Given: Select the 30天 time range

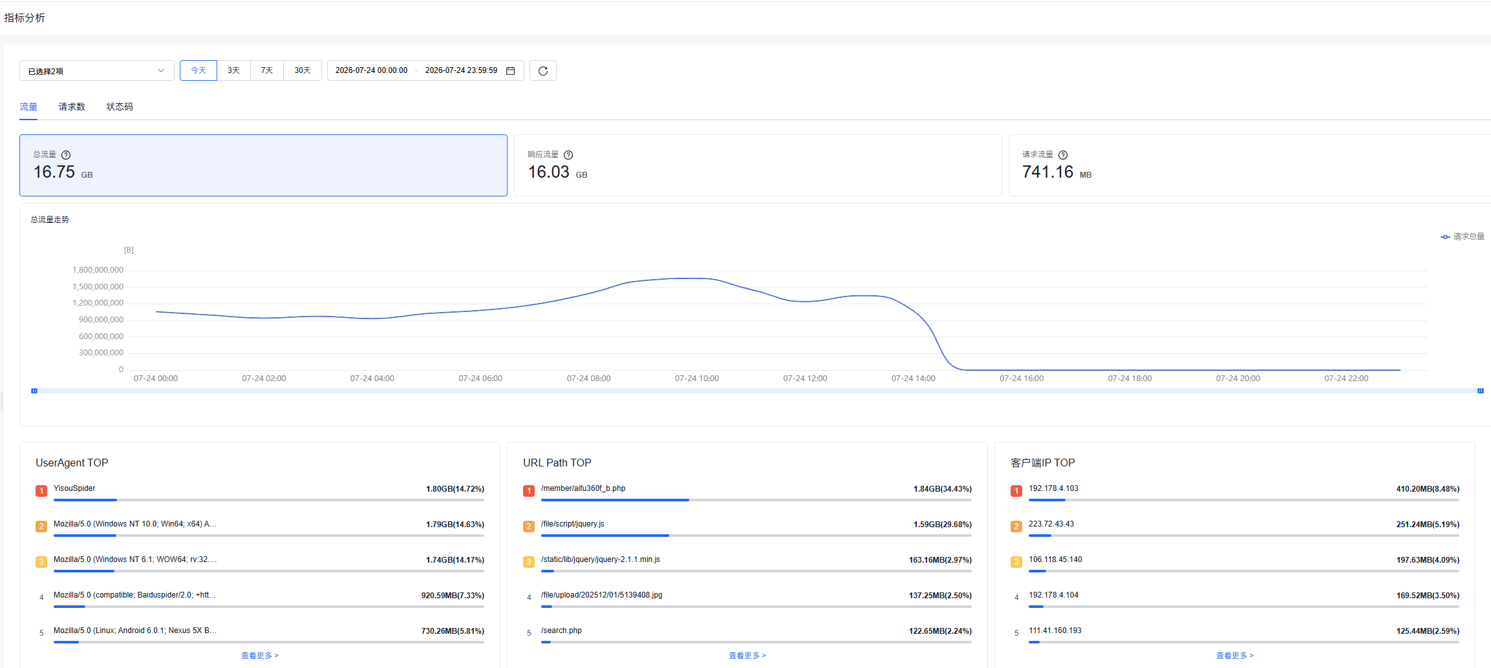Looking at the screenshot, I should tap(303, 70).
